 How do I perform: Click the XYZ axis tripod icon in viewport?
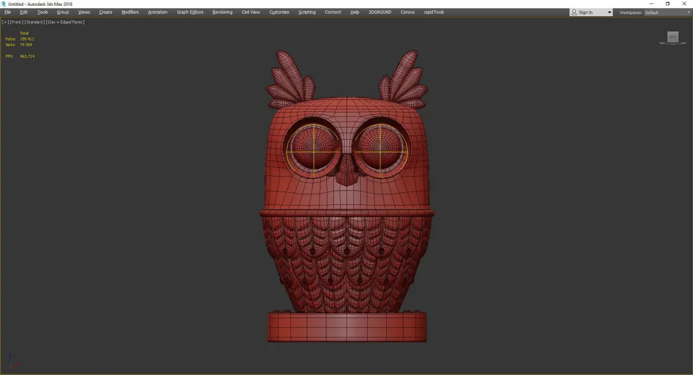point(14,361)
